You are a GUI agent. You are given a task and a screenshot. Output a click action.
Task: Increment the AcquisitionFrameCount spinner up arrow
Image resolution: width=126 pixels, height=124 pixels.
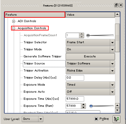81,34
